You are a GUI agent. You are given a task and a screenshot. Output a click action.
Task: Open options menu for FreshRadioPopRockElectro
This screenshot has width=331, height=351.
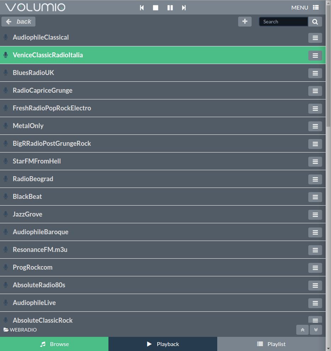coord(315,109)
